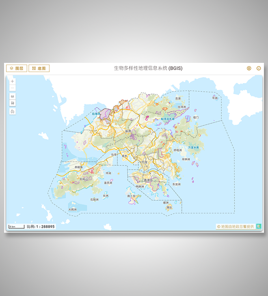This screenshot has width=268, height=296.
Task: Click the 九龙 label on map
Action: point(145,162)
